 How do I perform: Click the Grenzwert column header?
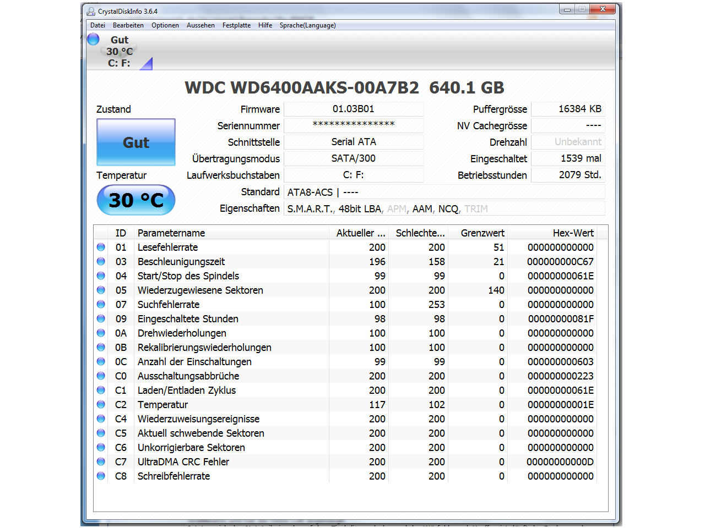coord(478,233)
